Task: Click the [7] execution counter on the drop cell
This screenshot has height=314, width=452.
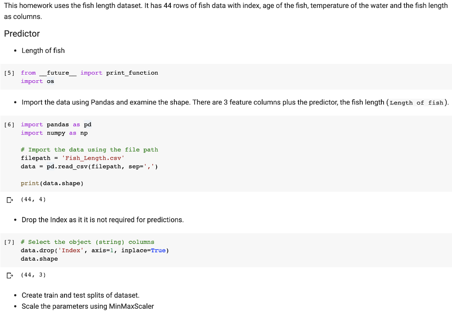Action: click(9, 242)
